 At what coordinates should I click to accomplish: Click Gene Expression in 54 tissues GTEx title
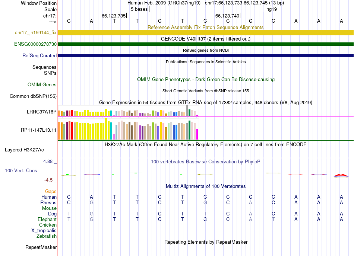(206, 103)
